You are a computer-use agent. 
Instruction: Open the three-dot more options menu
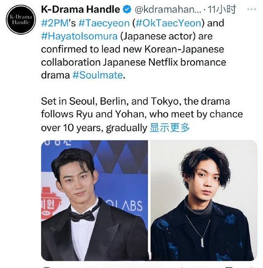251,9
